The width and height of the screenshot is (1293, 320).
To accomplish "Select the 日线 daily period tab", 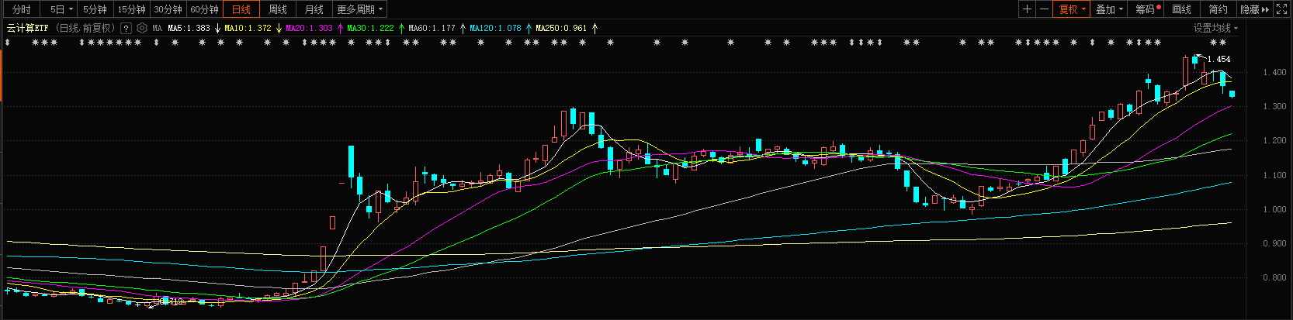I will (241, 9).
